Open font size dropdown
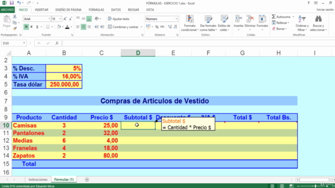This screenshot has height=188, width=335. (x=60, y=19)
